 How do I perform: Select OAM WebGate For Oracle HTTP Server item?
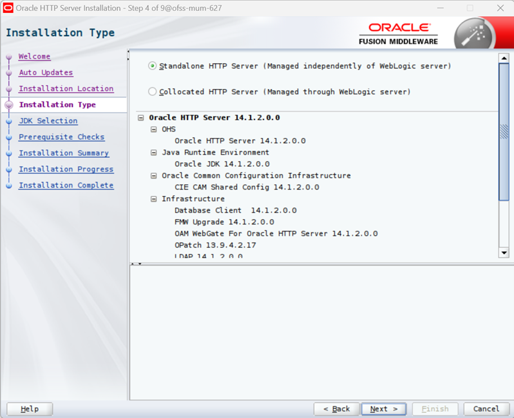click(x=276, y=234)
